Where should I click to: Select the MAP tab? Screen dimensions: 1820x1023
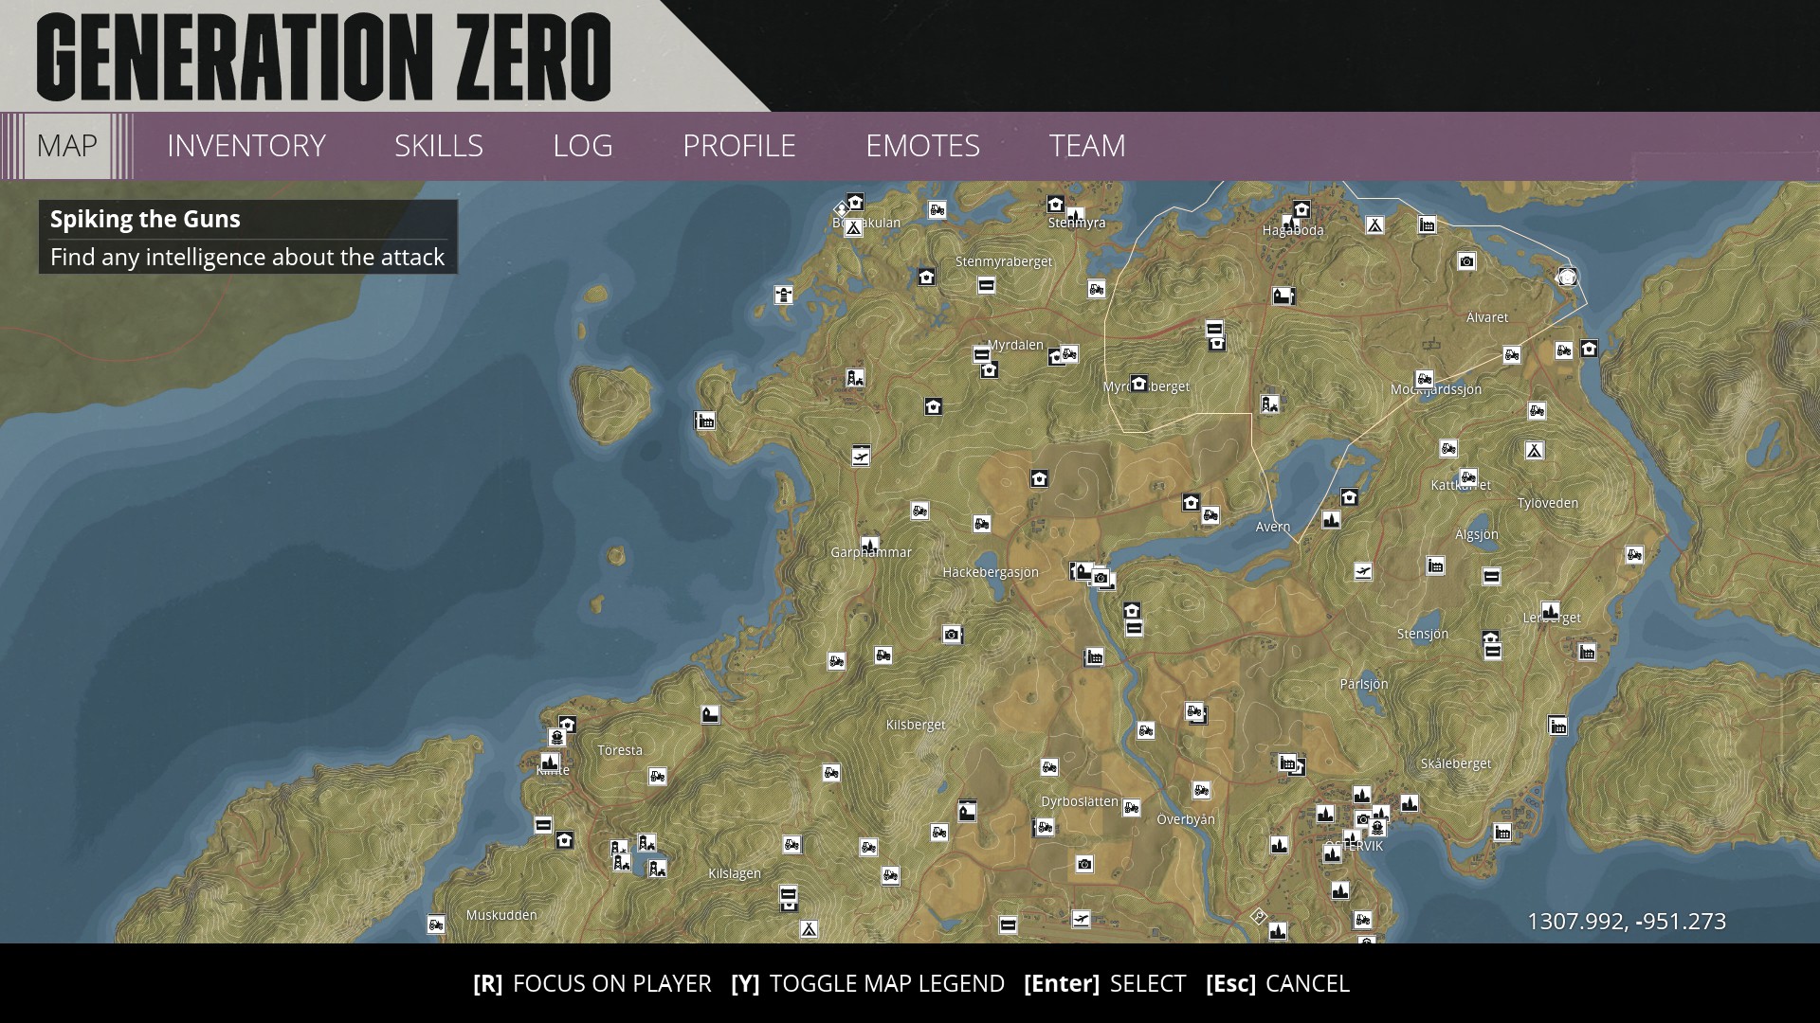coord(67,146)
